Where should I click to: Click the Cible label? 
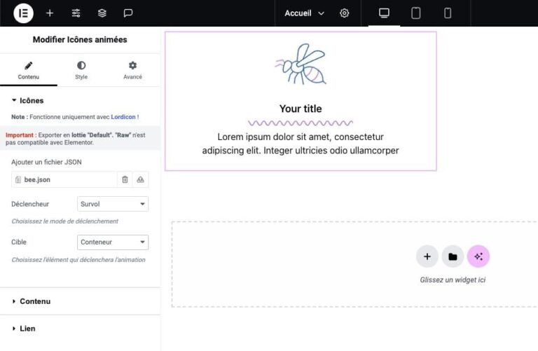click(x=19, y=242)
